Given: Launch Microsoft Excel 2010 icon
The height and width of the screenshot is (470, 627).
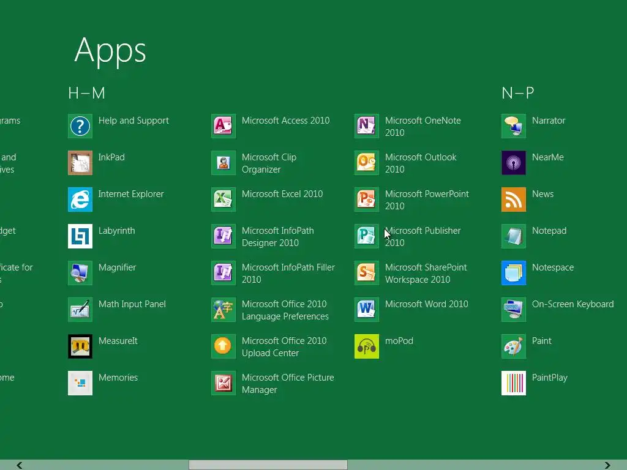Looking at the screenshot, I should 223,200.
